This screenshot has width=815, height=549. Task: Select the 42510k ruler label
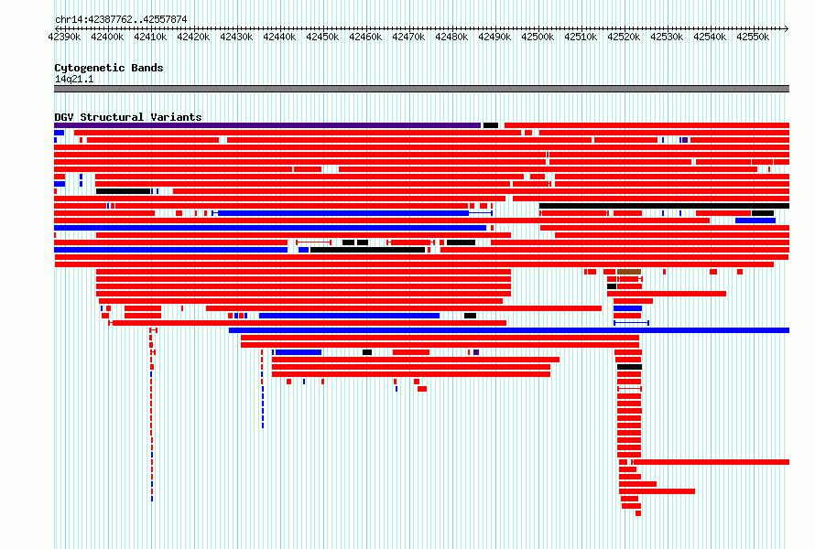(x=581, y=37)
